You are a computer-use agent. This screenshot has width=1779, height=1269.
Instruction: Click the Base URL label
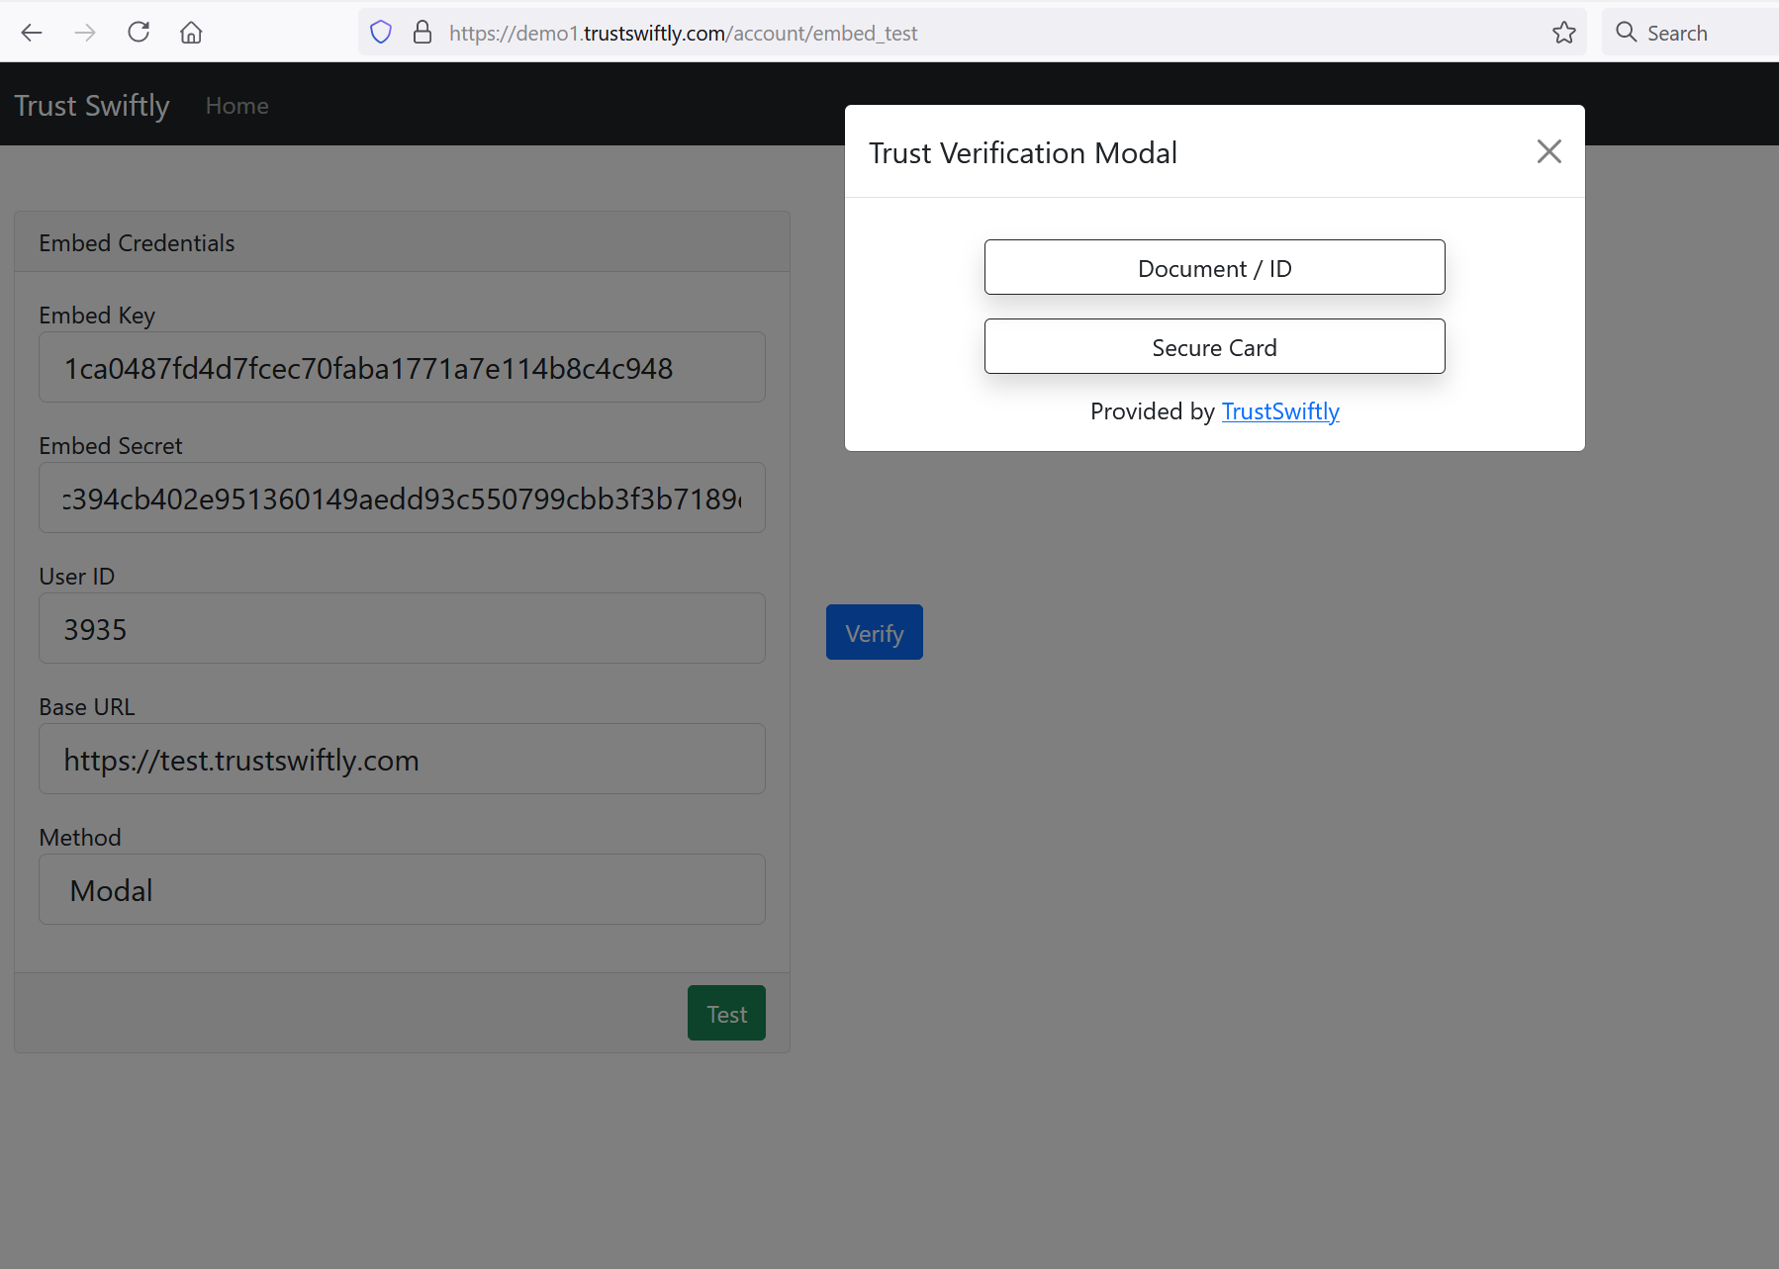87,707
